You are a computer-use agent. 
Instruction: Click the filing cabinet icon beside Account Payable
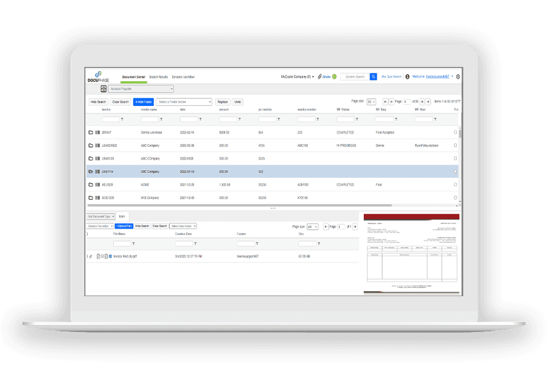click(103, 89)
